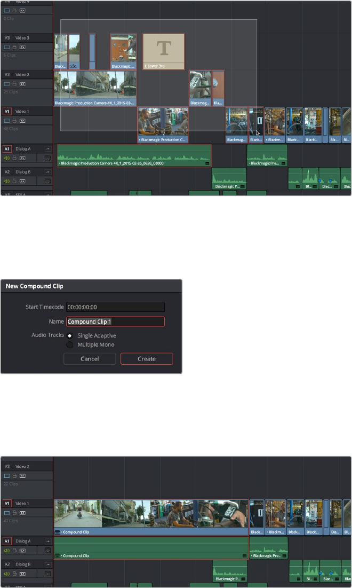The width and height of the screenshot is (352, 588).
Task: Expand Dialog A track header, Lower 3rd timeline
Action: coord(47,149)
